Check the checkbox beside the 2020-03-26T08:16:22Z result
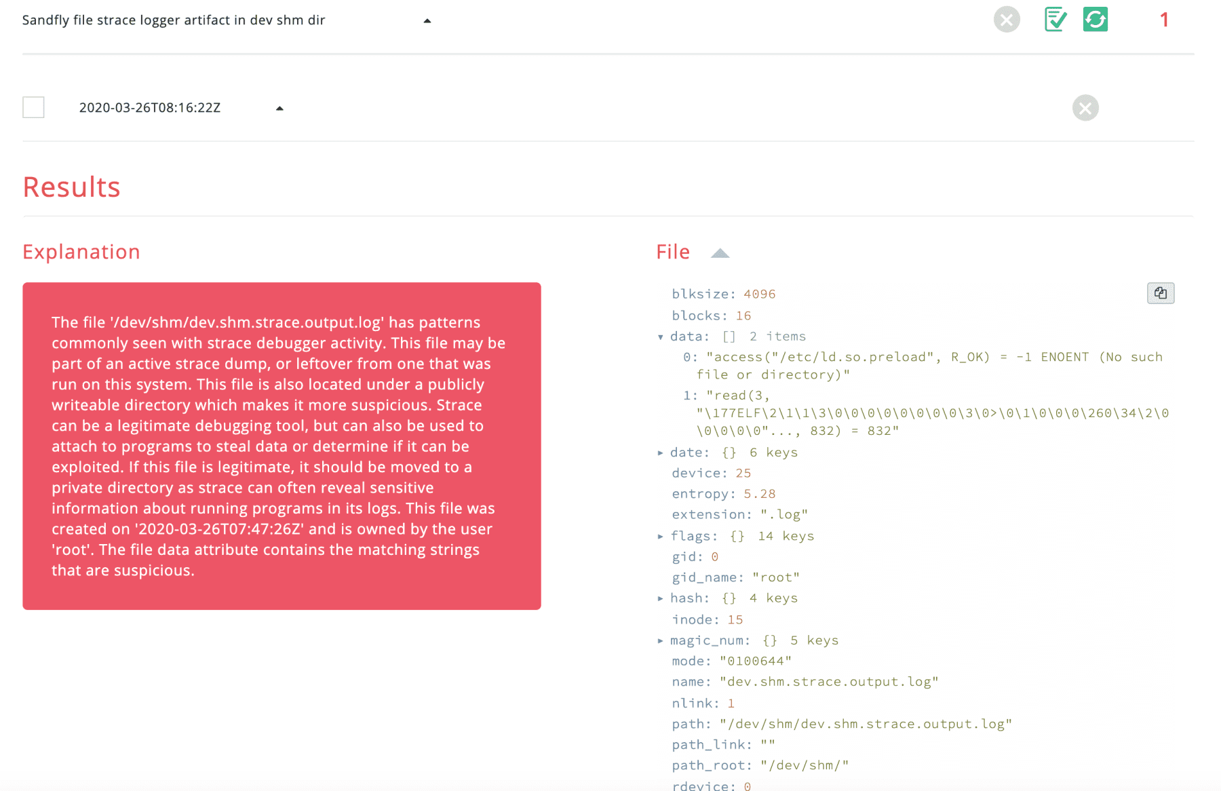 click(x=33, y=107)
